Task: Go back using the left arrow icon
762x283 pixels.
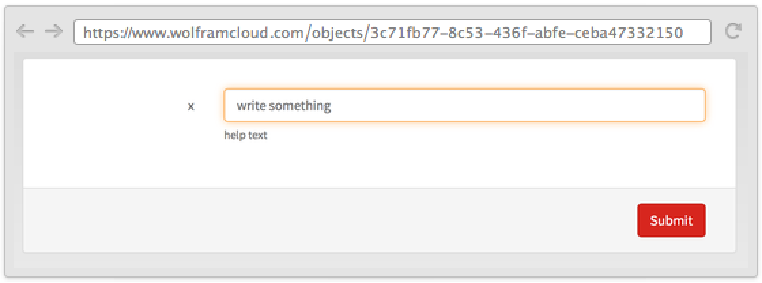Action: point(24,31)
